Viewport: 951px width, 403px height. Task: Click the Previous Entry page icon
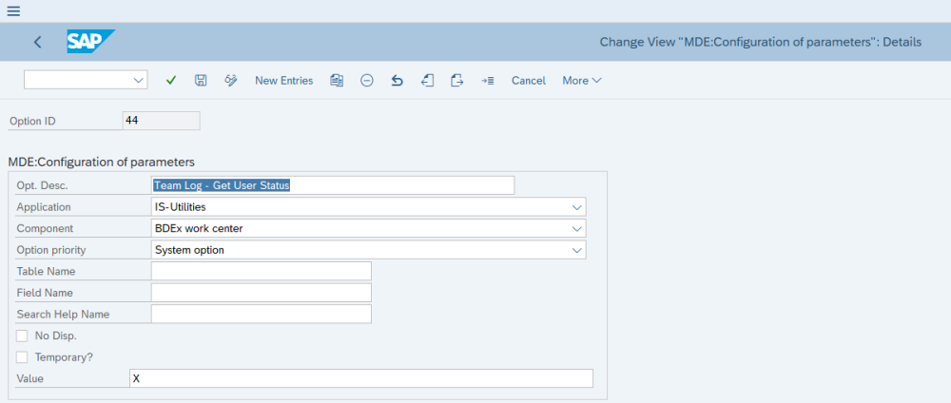pos(427,81)
